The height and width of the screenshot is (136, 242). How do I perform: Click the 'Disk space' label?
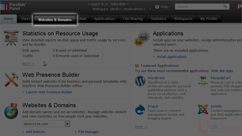[x=31, y=51]
